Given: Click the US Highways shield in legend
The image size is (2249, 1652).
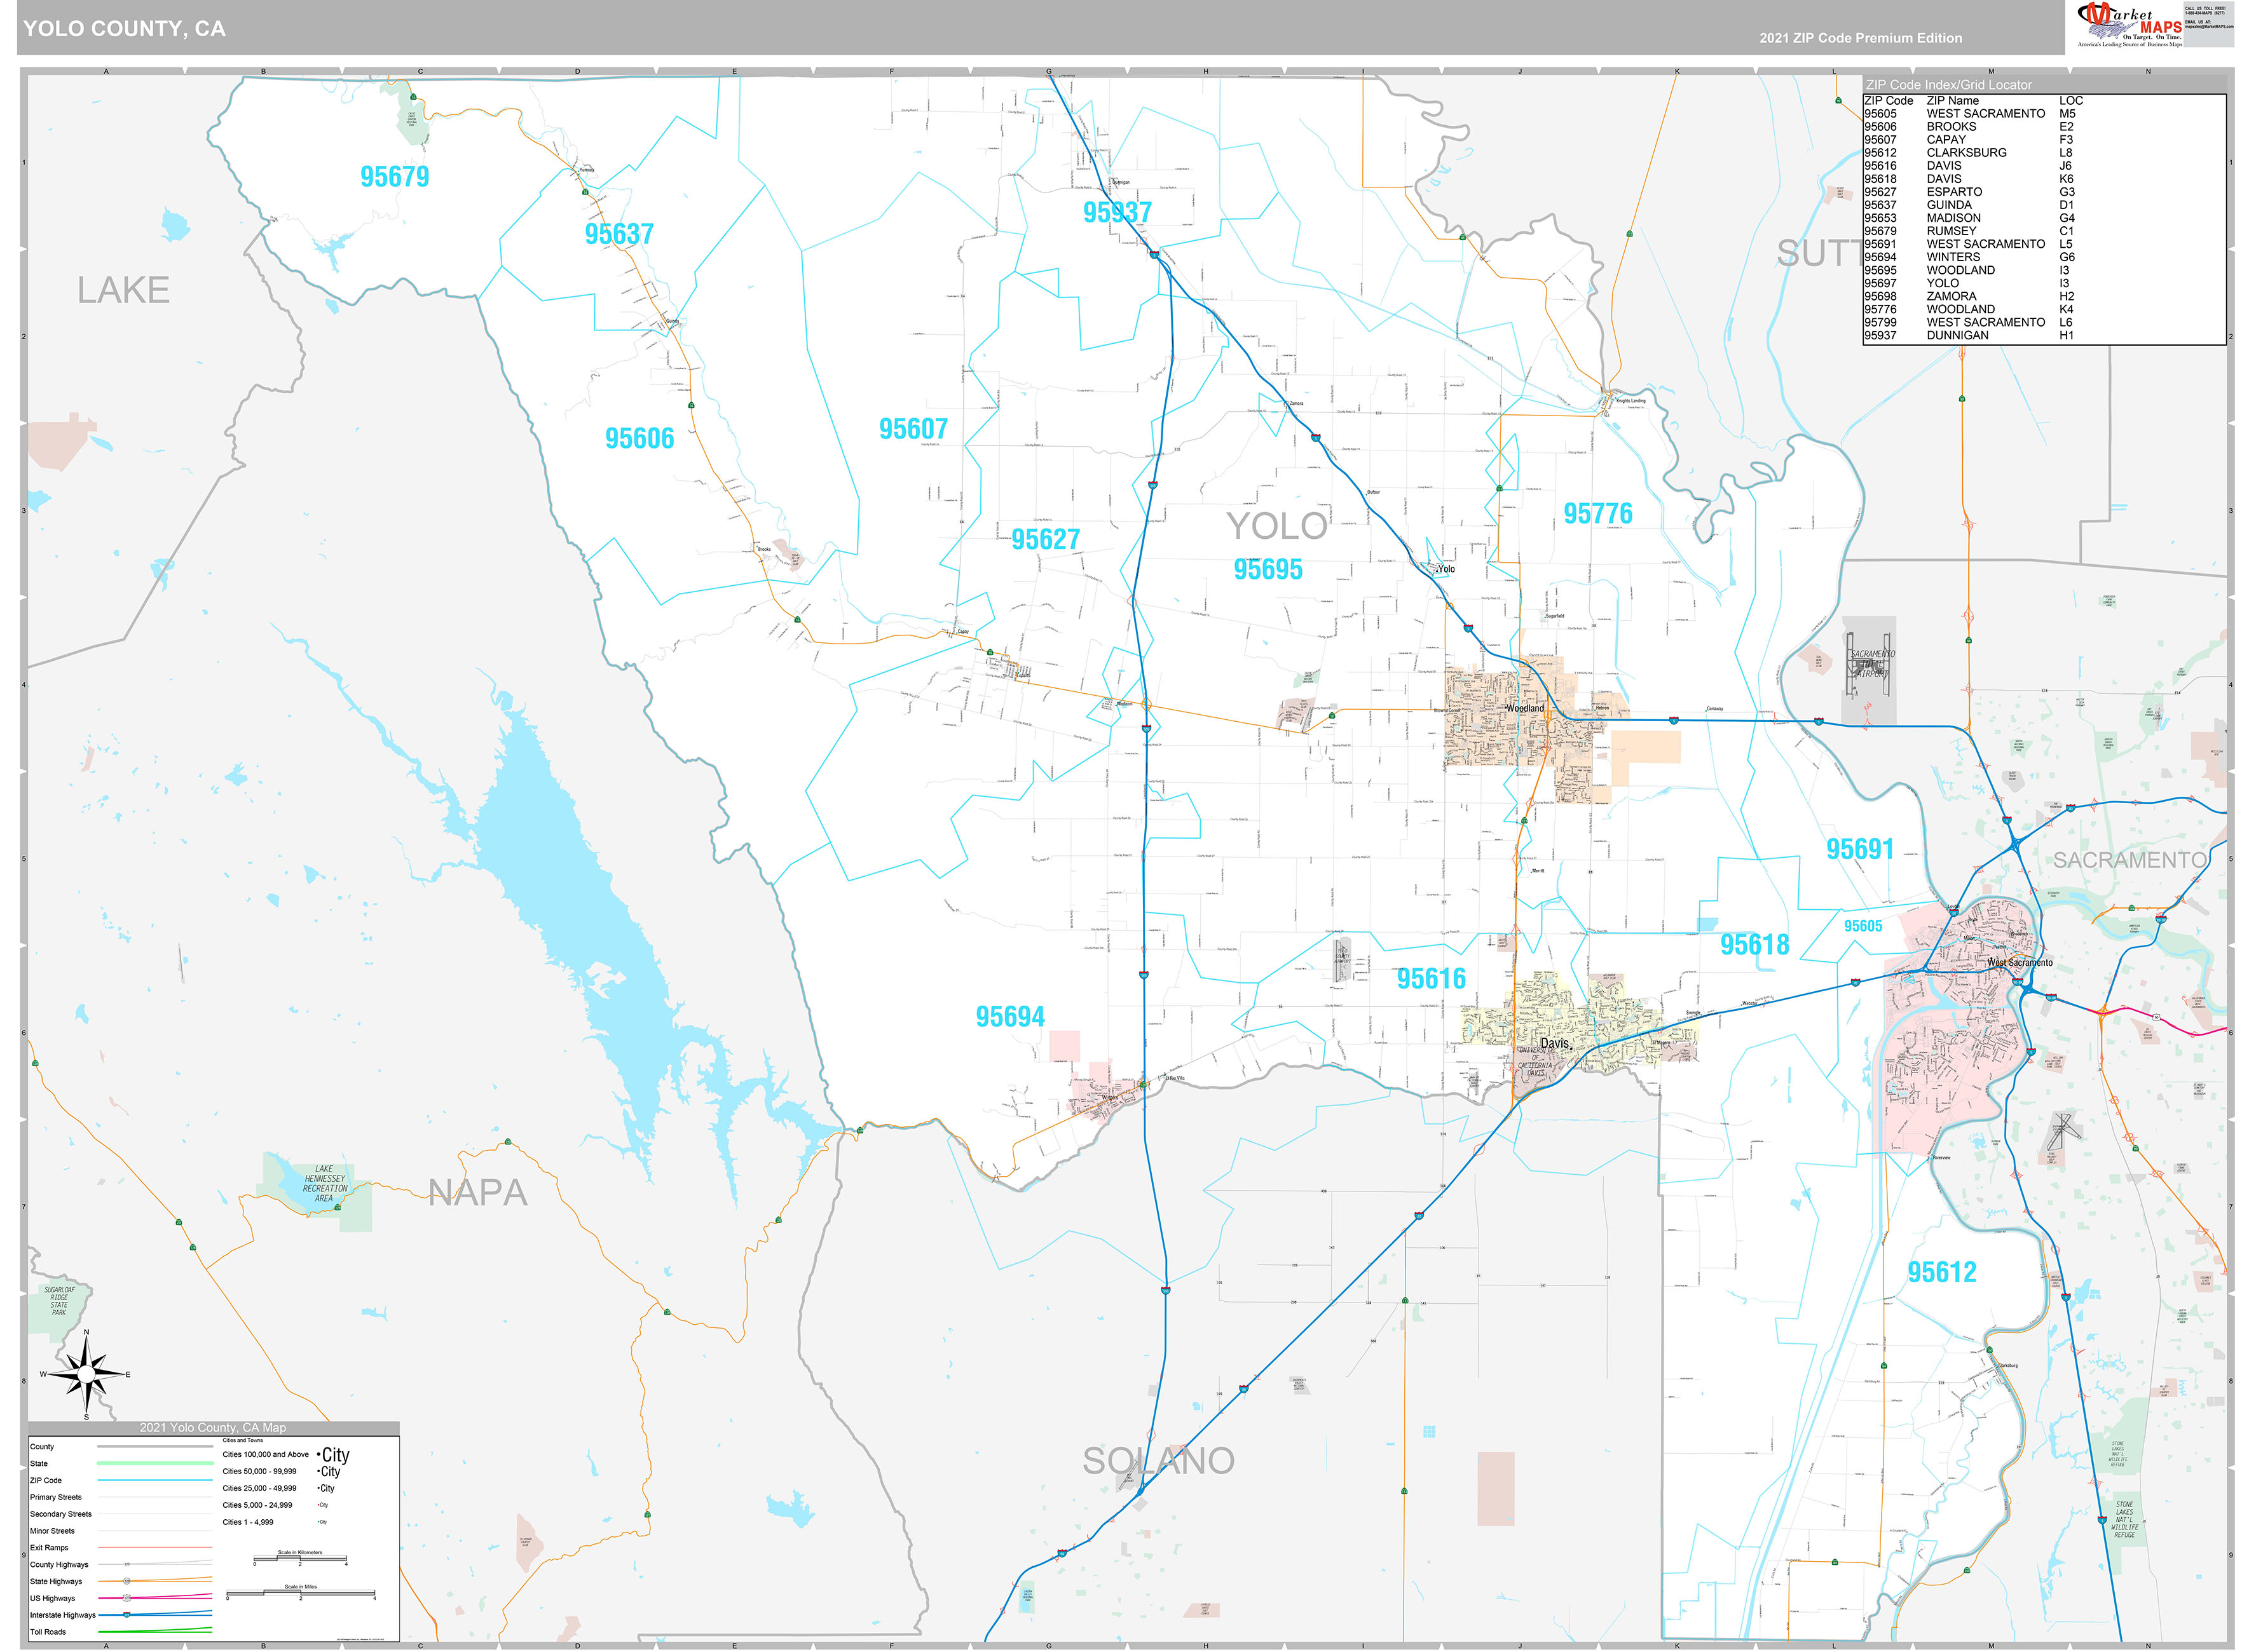Looking at the screenshot, I should 127,1598.
